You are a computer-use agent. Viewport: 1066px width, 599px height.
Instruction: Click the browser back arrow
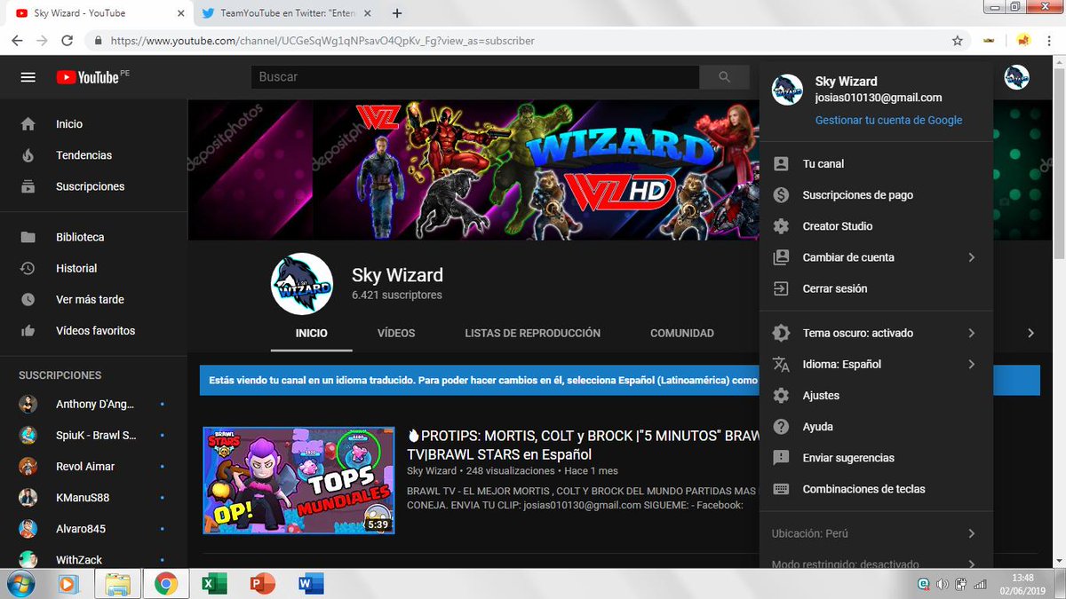(x=17, y=41)
